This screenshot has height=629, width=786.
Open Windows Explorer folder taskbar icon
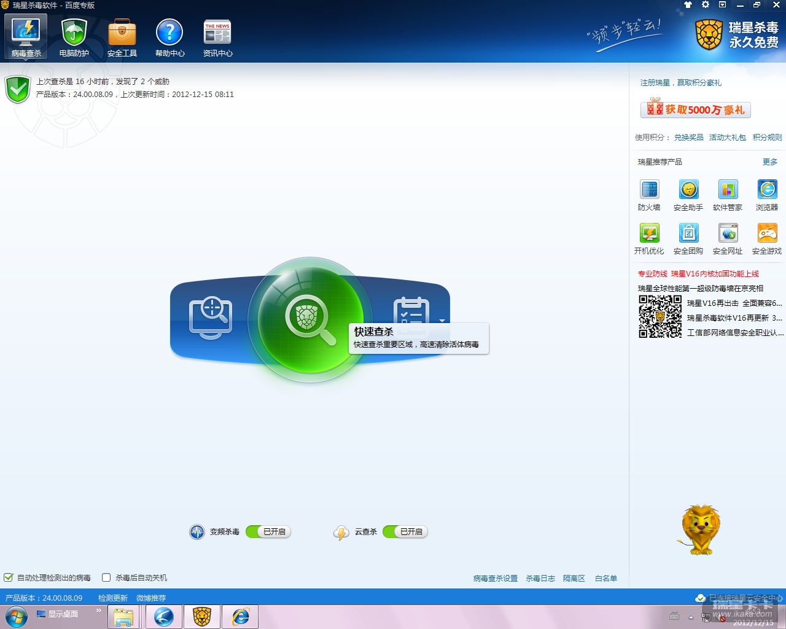[x=123, y=617]
